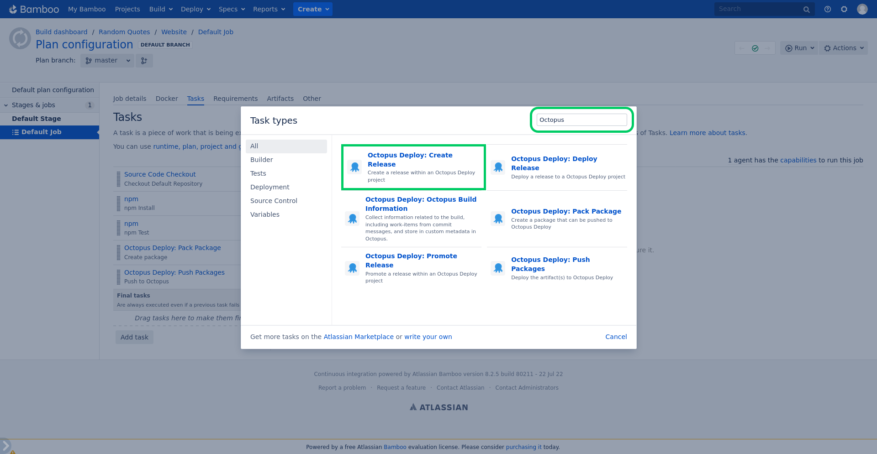
Task: Click the plan status spinner icon
Action: [20, 38]
